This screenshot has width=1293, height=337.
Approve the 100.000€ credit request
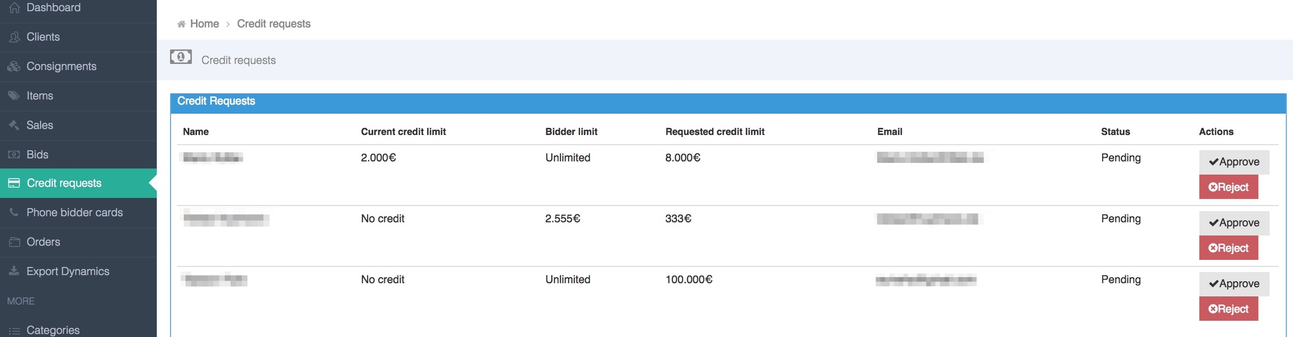click(x=1234, y=284)
